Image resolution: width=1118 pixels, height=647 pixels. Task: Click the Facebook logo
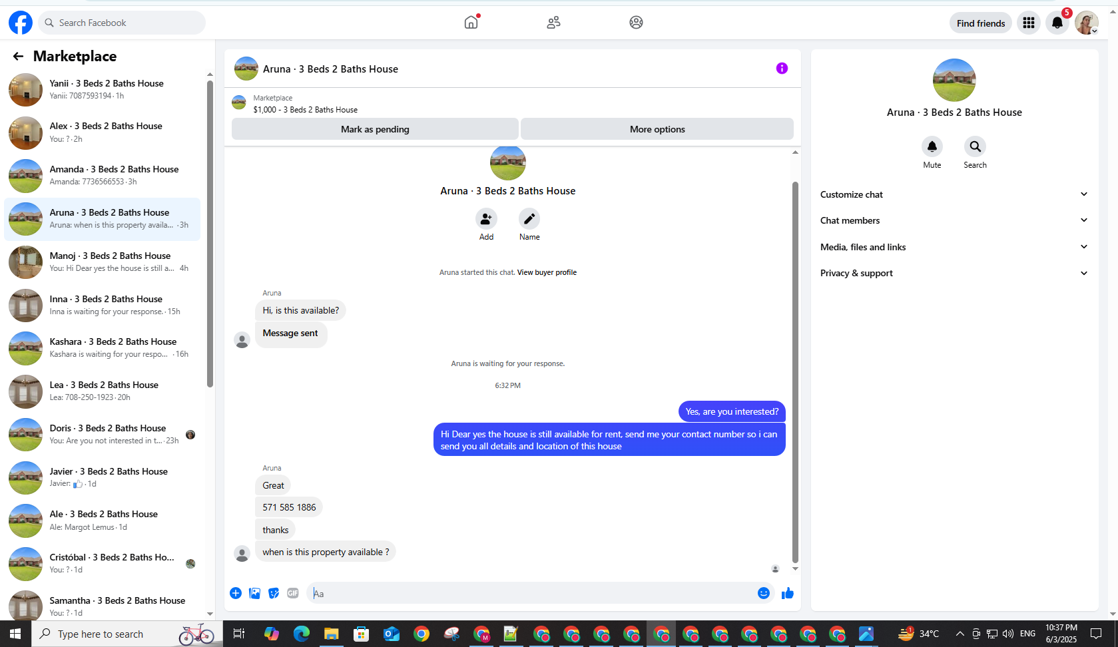pyautogui.click(x=21, y=23)
